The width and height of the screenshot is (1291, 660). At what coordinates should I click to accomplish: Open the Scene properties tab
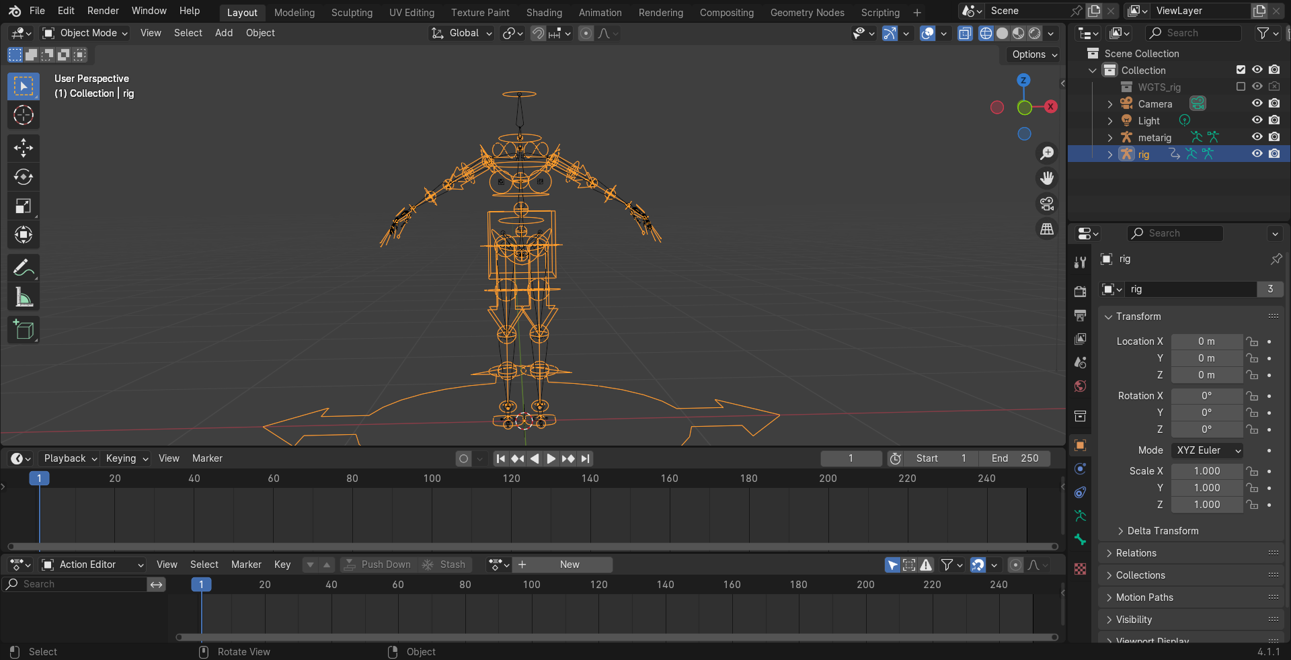click(x=1080, y=362)
